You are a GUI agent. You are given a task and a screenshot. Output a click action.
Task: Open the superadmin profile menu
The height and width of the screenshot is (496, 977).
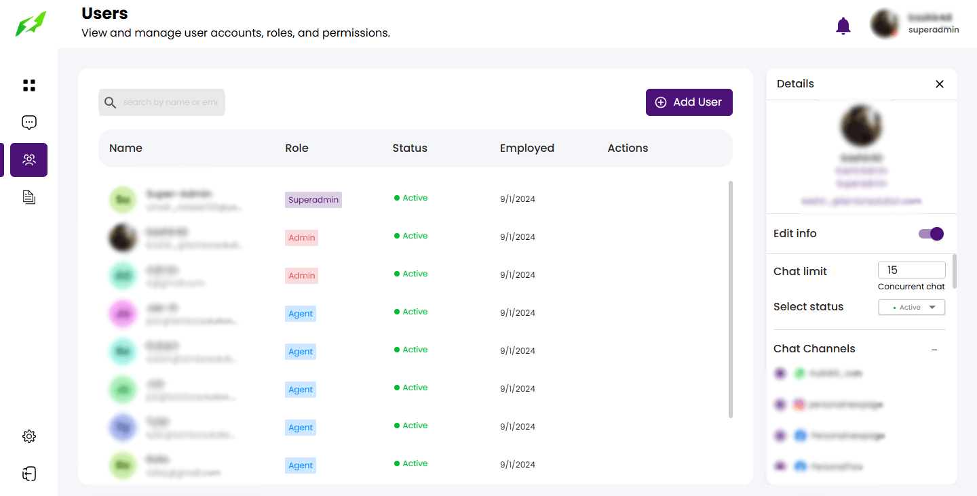click(913, 24)
